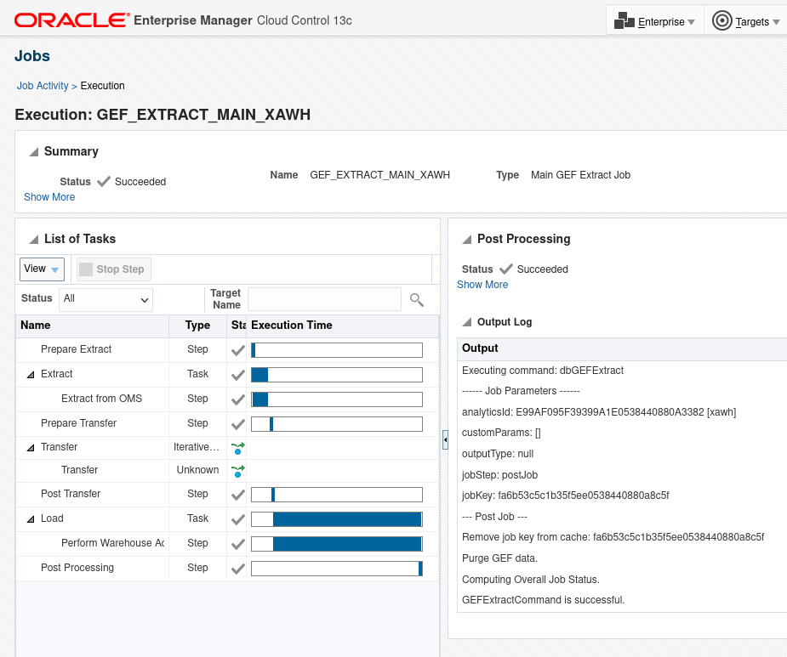
Task: Click 'GEFExtractCommand is successful.' log line
Action: 543,600
